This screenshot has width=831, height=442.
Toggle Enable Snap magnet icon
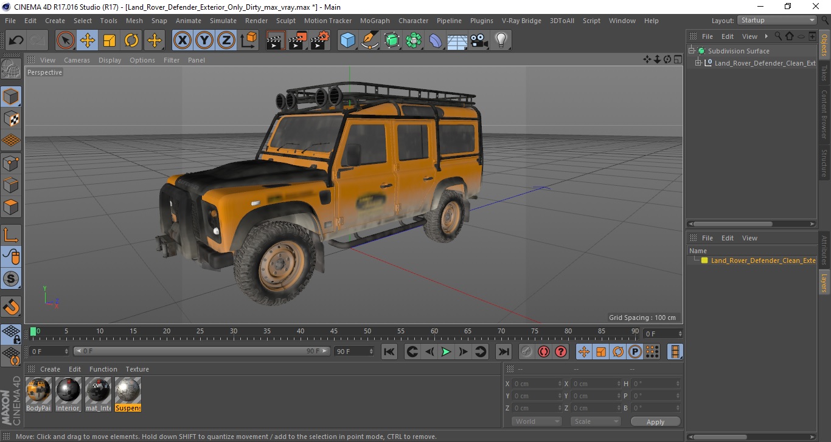(x=11, y=307)
